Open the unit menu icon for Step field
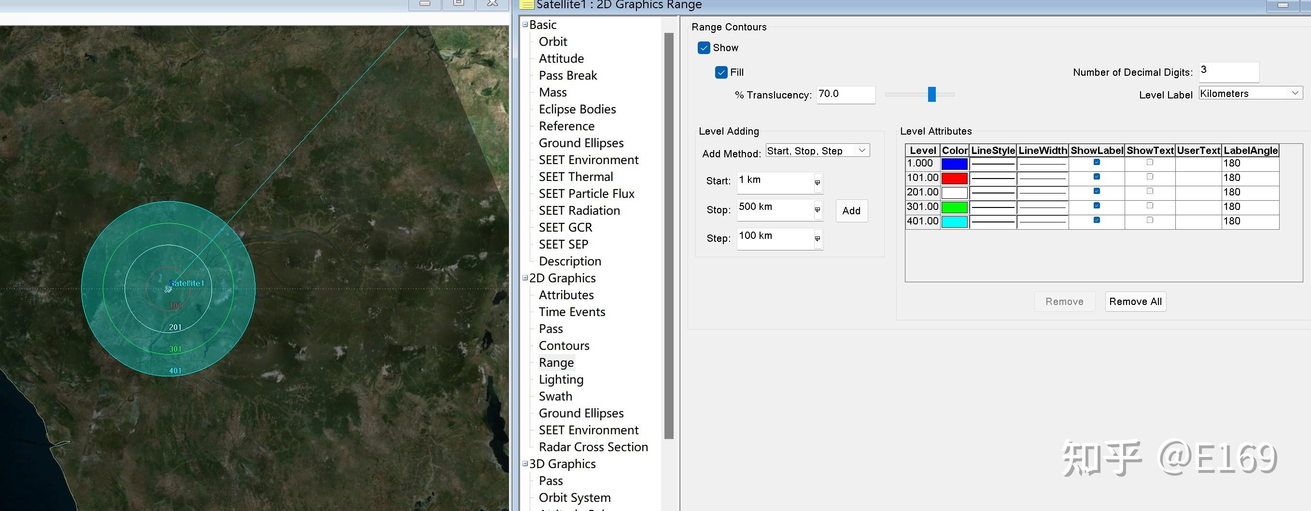Image resolution: width=1311 pixels, height=511 pixels. pyautogui.click(x=818, y=238)
